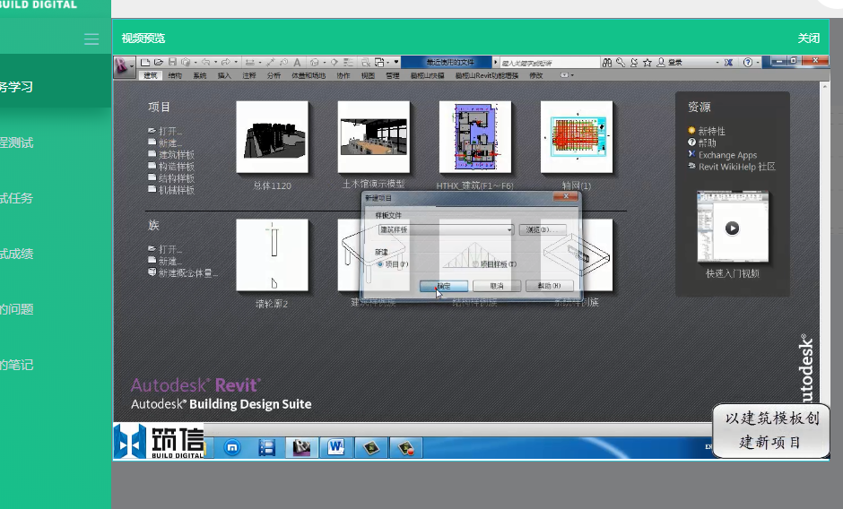The image size is (843, 509).
Task: Click the 帮助(H) button in the dialog
Action: 550,286
